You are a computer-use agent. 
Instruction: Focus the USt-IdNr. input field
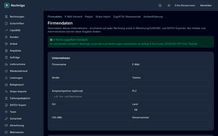(91, 123)
